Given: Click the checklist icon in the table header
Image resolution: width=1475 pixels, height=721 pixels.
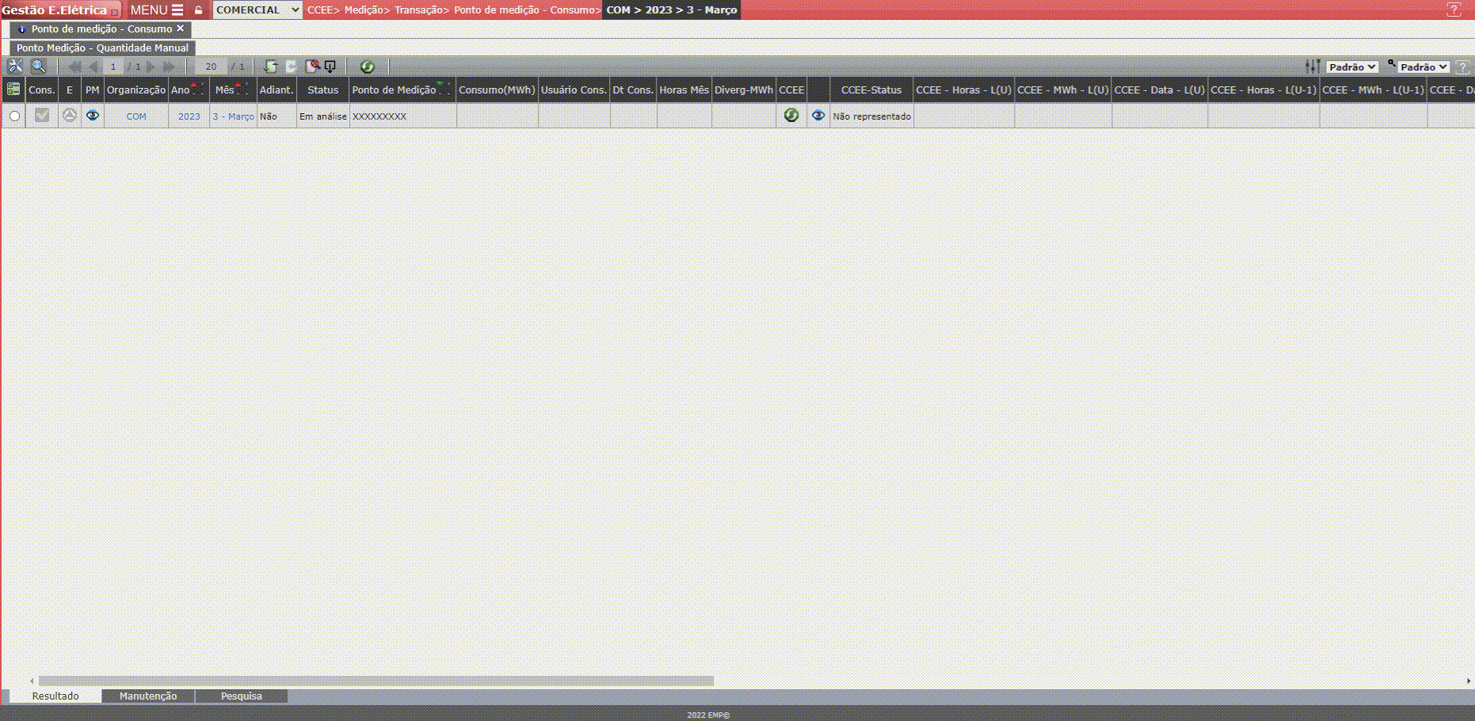Looking at the screenshot, I should click(x=13, y=90).
